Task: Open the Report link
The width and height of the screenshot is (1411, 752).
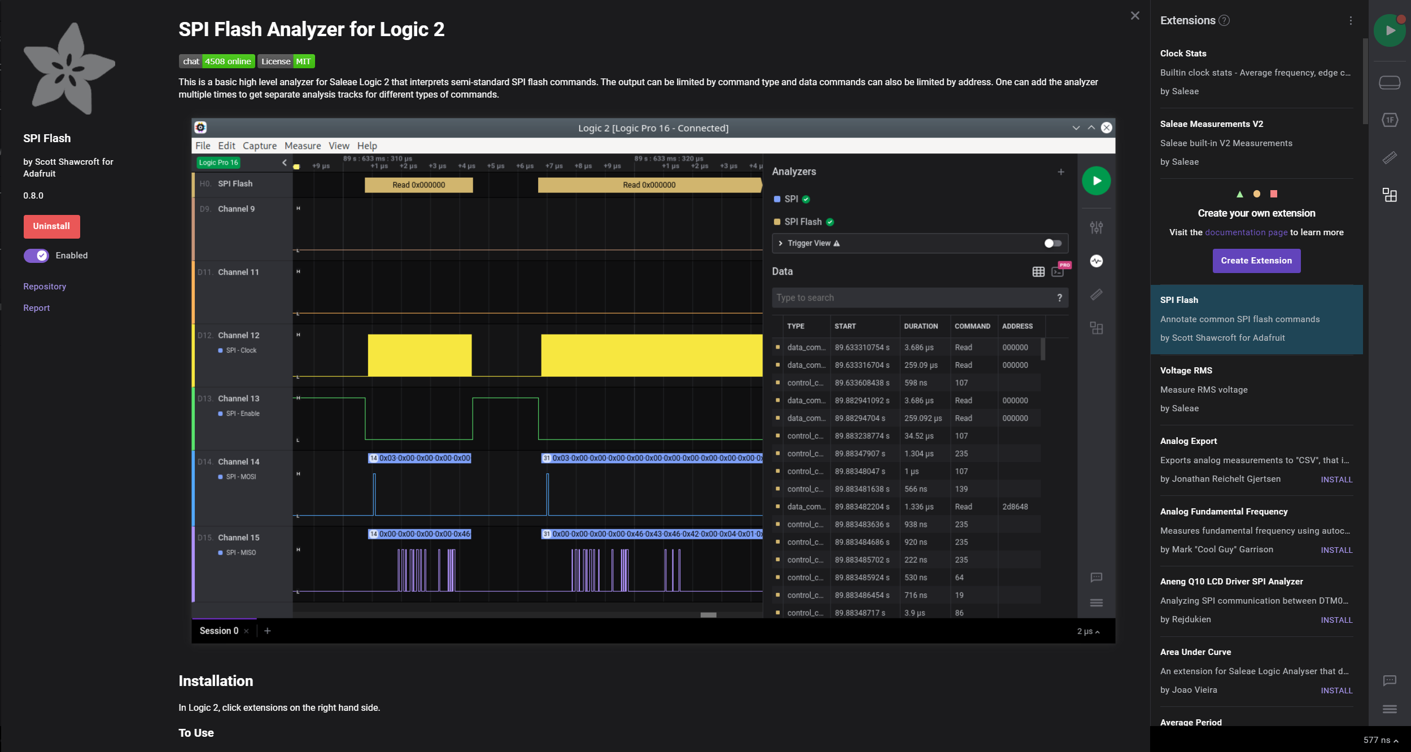Action: click(x=36, y=308)
